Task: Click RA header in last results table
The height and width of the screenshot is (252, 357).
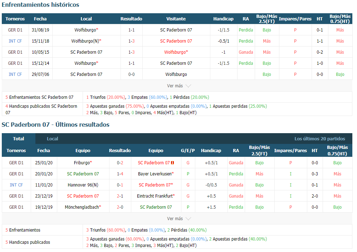Action: [x=236, y=151]
